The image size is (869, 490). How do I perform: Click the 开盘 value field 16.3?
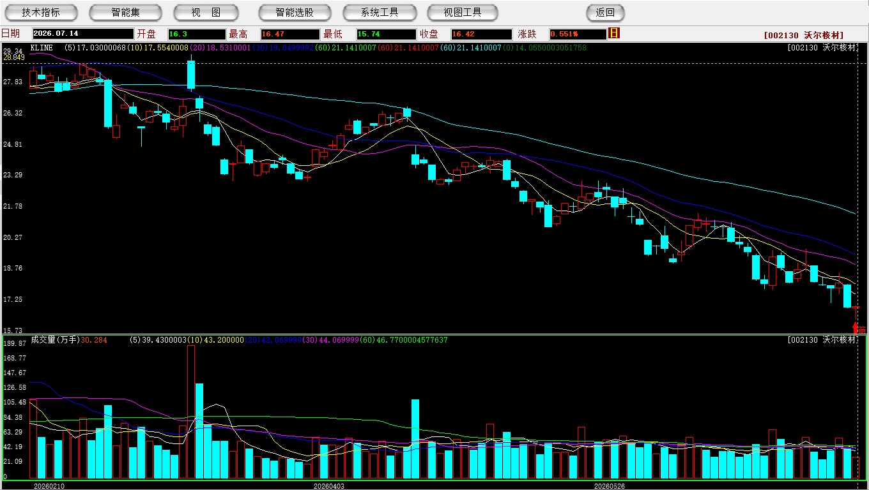coord(197,34)
